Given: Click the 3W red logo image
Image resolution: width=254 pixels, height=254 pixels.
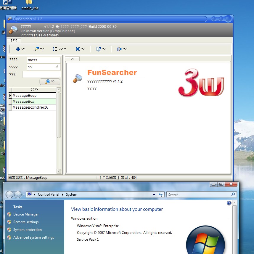Looking at the screenshot, I should [x=201, y=83].
